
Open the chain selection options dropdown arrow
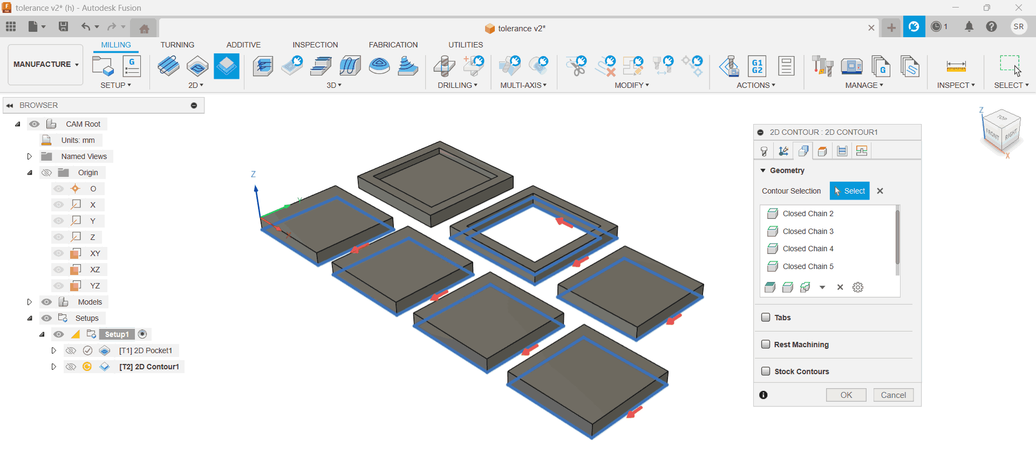point(822,287)
